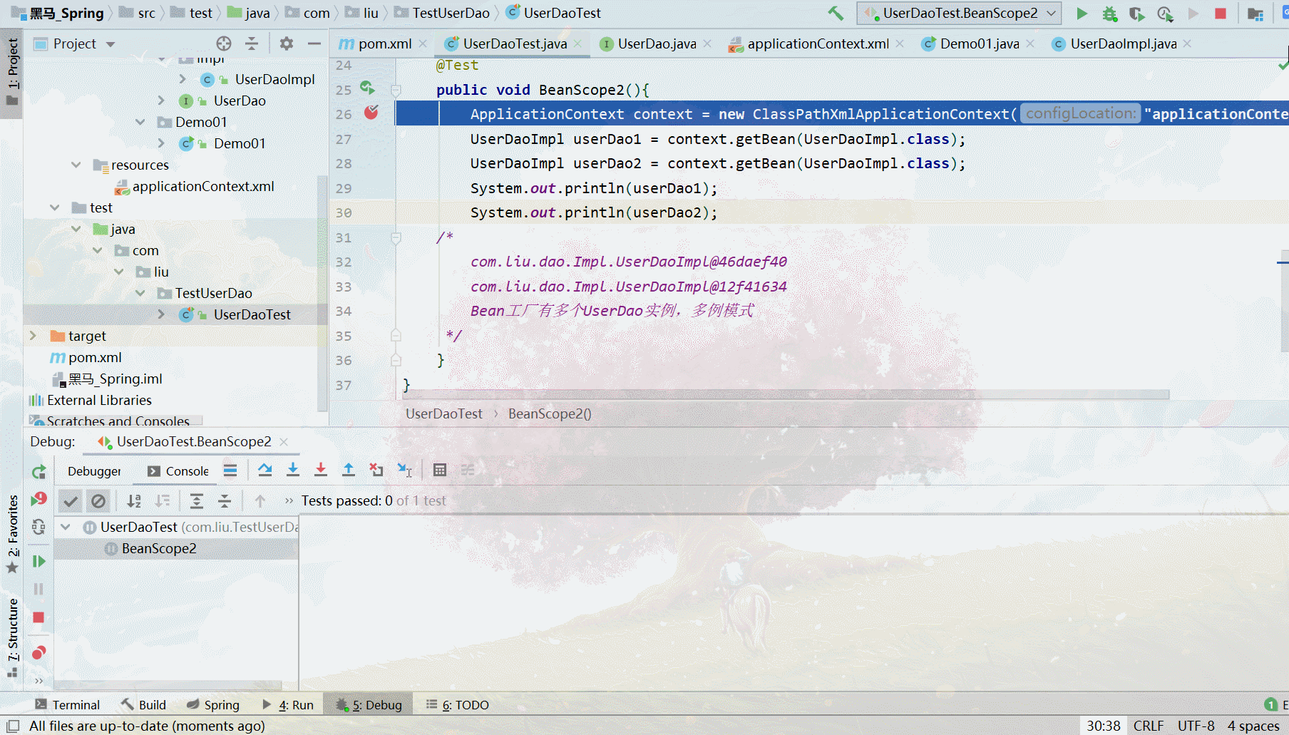This screenshot has height=735, width=1289.
Task: Stop debug session red square in sidebar
Action: click(x=38, y=617)
